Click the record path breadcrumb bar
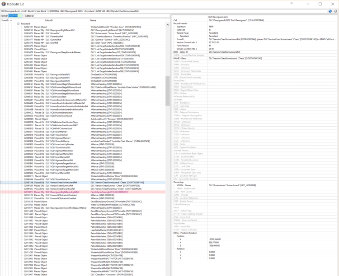The width and height of the screenshot is (339, 276). click(164, 11)
